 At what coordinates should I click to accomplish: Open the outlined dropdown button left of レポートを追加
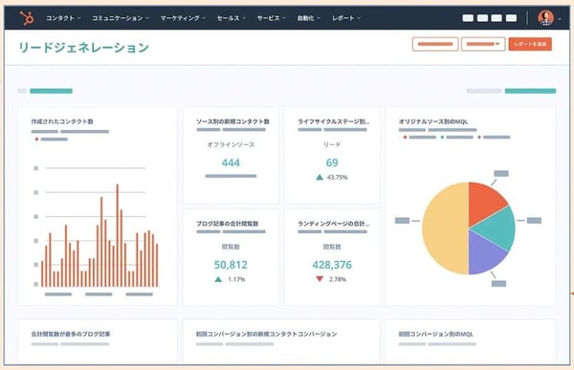(483, 44)
